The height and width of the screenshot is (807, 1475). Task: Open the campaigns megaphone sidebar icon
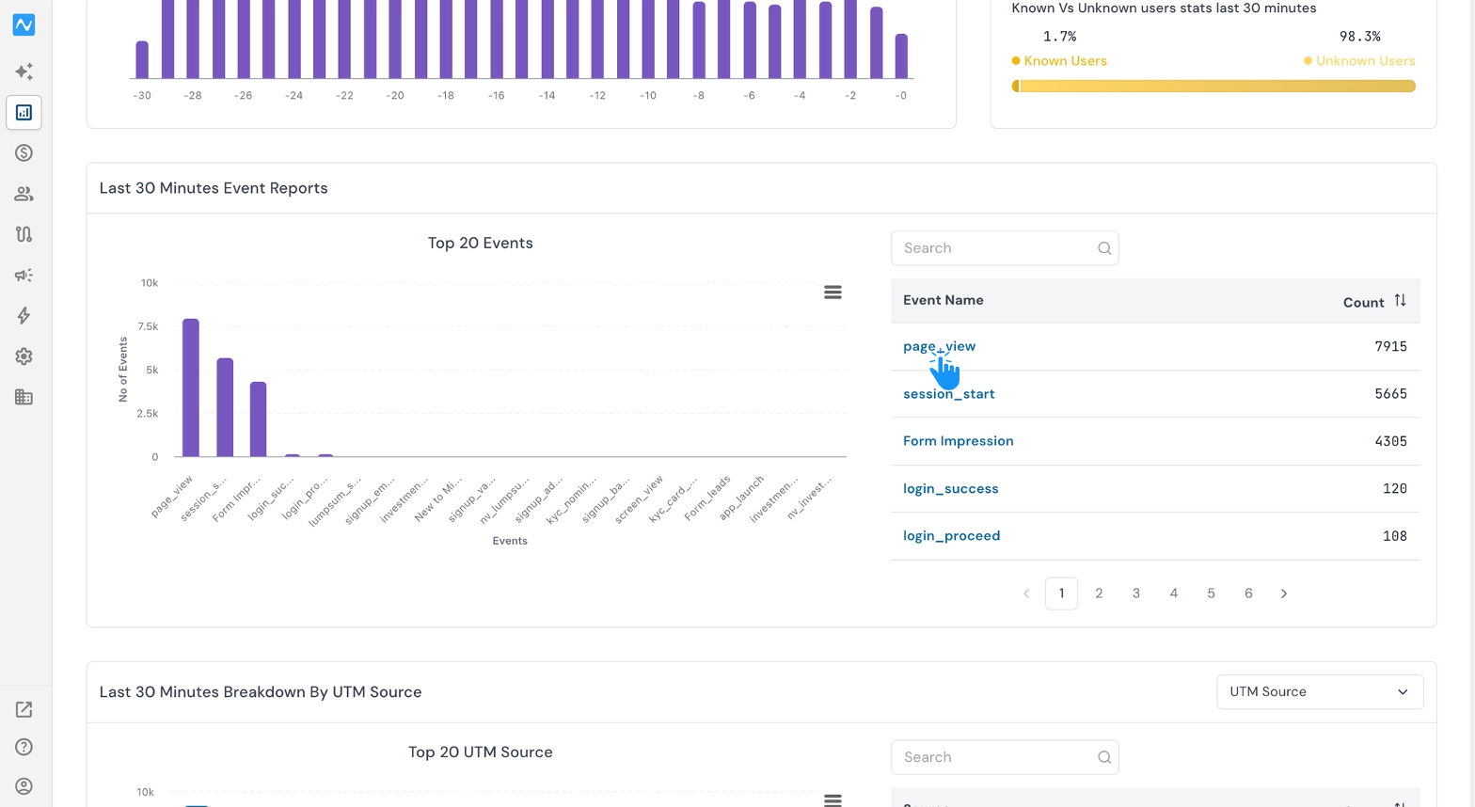pyautogui.click(x=24, y=276)
